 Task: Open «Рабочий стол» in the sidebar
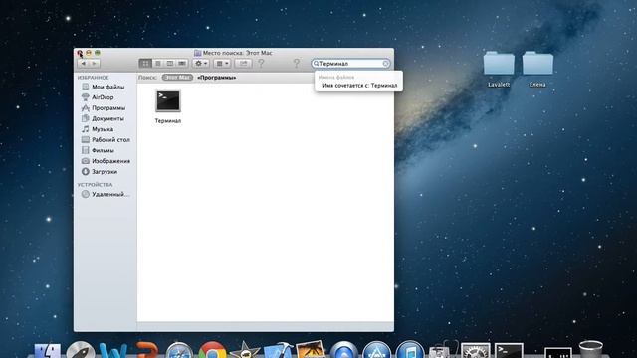click(106, 139)
